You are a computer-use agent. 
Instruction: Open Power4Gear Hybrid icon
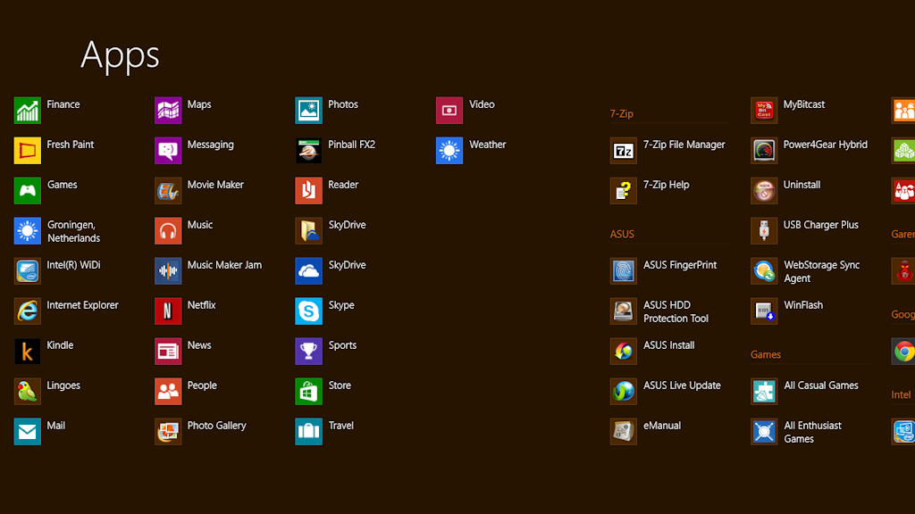(764, 150)
